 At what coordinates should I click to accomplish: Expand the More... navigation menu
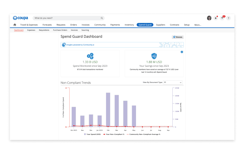(x=198, y=25)
